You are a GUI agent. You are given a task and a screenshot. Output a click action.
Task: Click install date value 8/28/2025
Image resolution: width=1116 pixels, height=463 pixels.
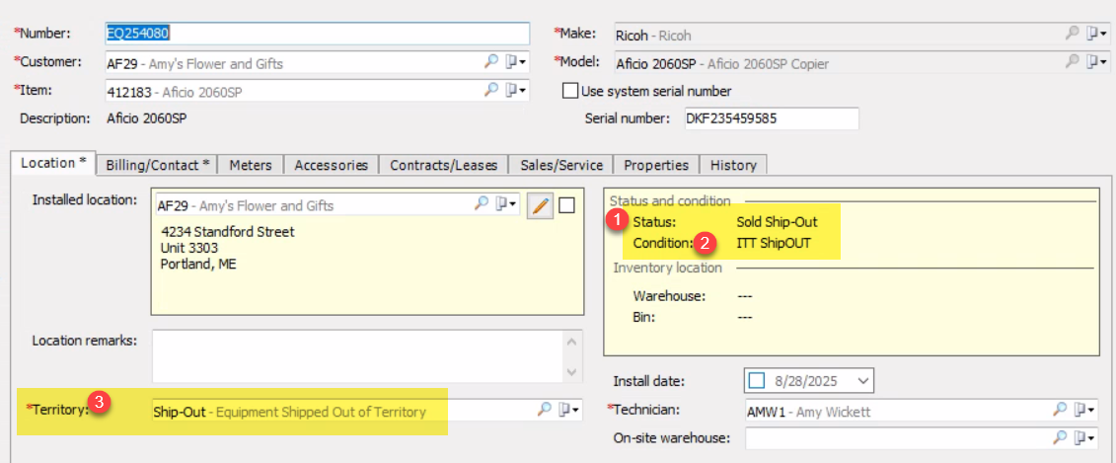coord(808,381)
